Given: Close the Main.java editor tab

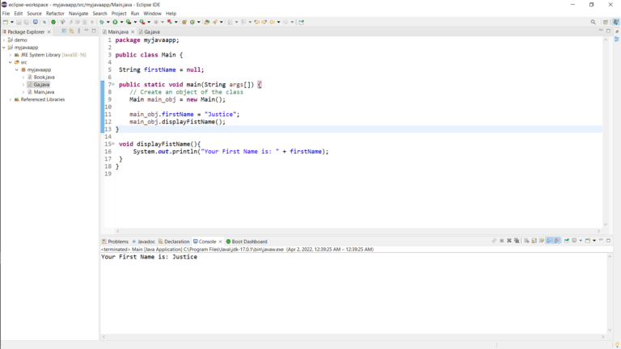Looking at the screenshot, I should pos(133,32).
